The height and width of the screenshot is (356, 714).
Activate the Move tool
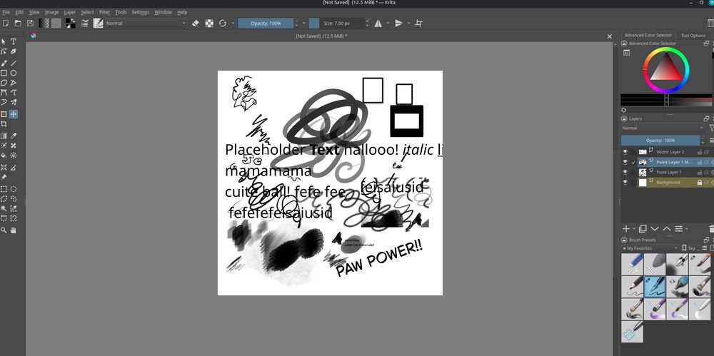[14, 114]
